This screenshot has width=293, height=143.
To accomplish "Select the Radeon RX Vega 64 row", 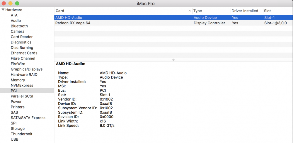I will point(173,23).
